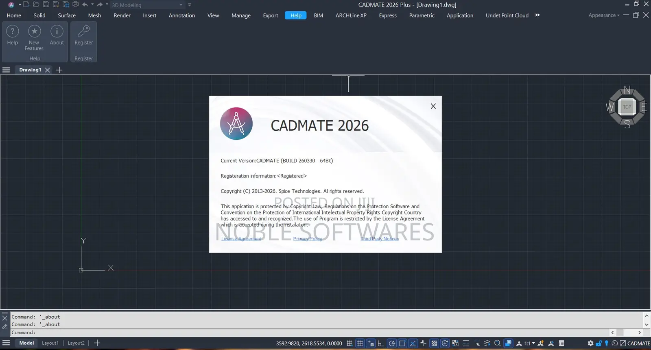Add a new drawing tab with plus
Viewport: 651px width, 350px height.
(x=59, y=70)
